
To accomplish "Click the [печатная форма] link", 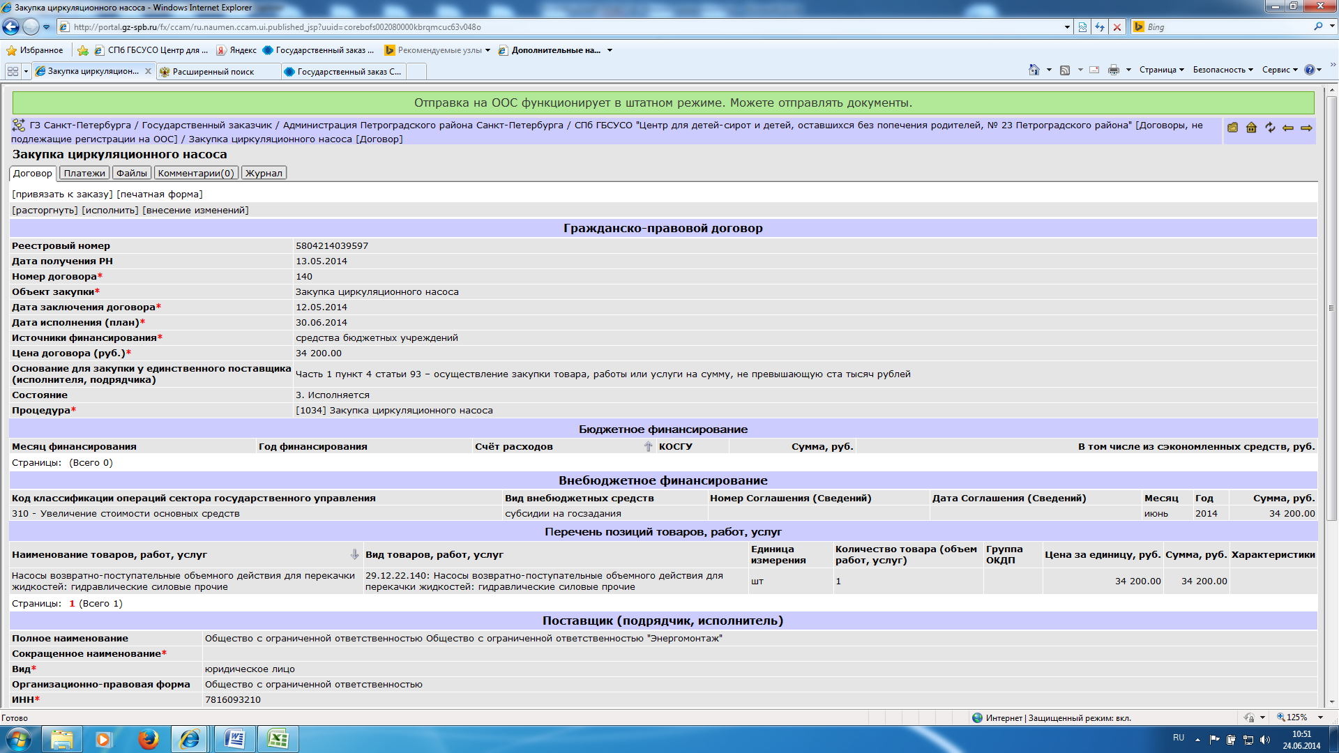I will click(x=160, y=195).
